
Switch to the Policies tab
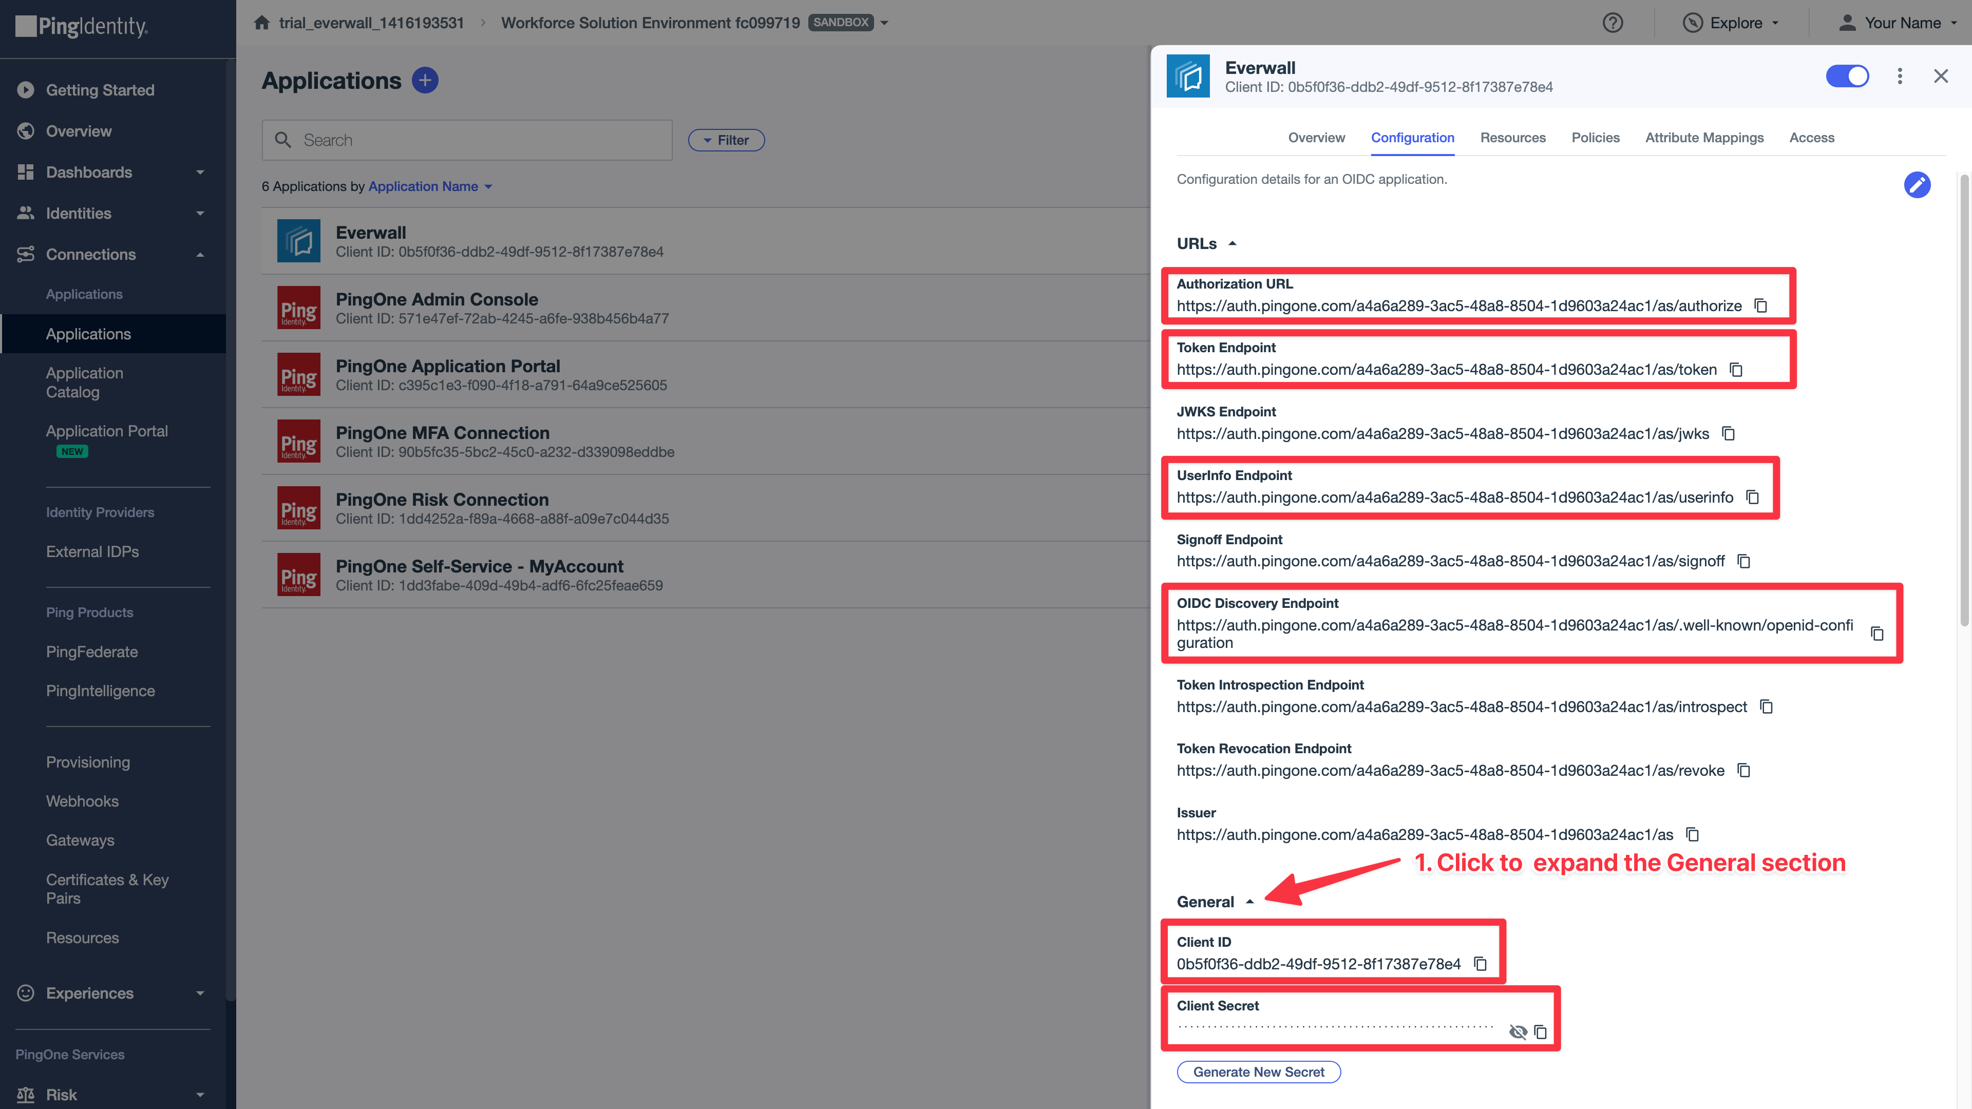(x=1596, y=138)
